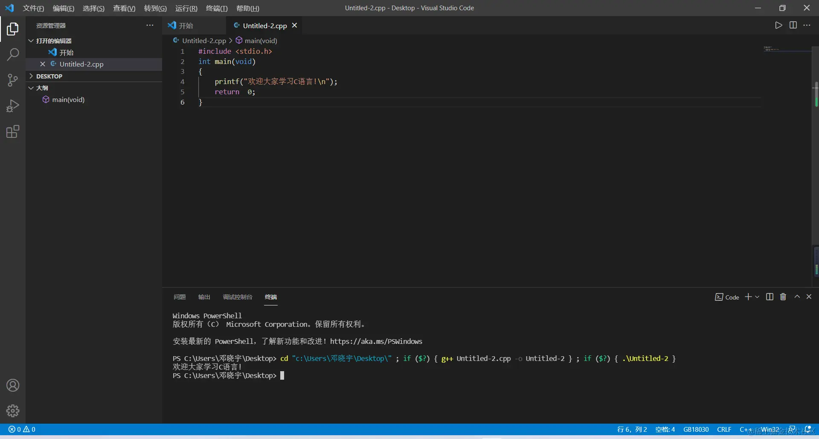Screen dimensions: 819x439
Task: Open the launch profile dropdown next to plus
Action: (x=757, y=297)
